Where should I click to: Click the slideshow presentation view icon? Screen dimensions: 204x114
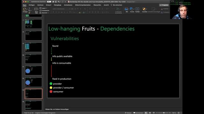pos(154,113)
